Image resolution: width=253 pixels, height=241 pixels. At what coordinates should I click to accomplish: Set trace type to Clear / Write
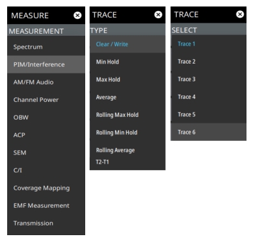[127, 44]
